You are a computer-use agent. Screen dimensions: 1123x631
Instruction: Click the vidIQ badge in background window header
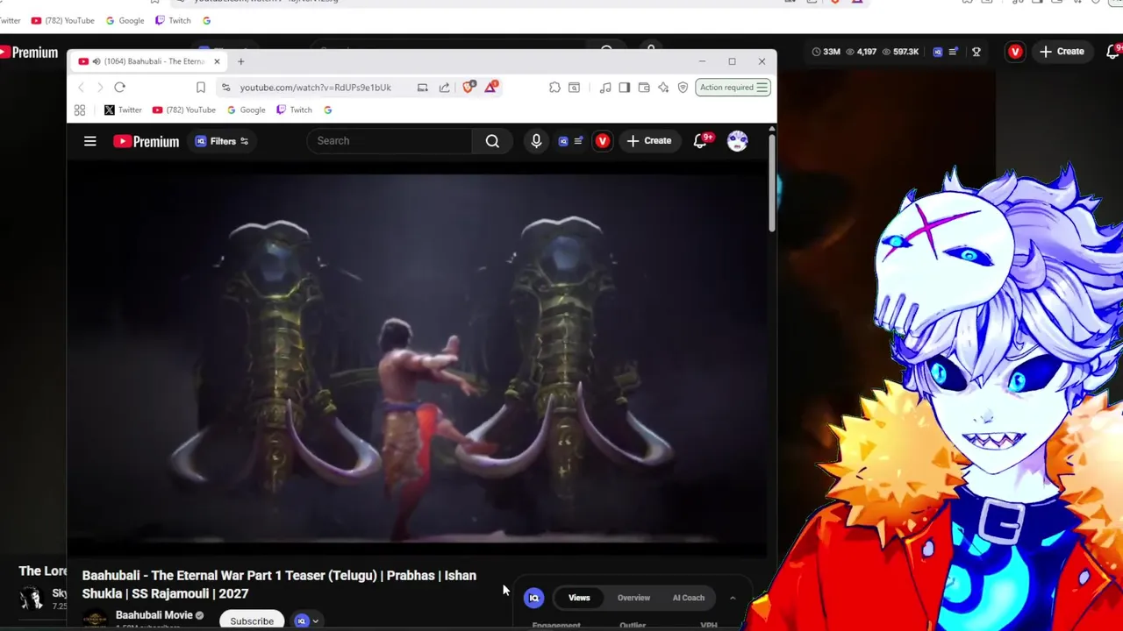click(937, 52)
